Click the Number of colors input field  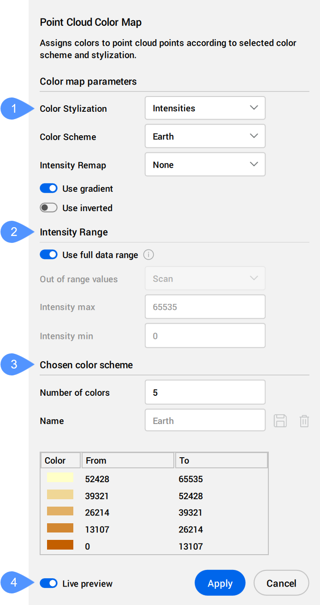(x=205, y=393)
